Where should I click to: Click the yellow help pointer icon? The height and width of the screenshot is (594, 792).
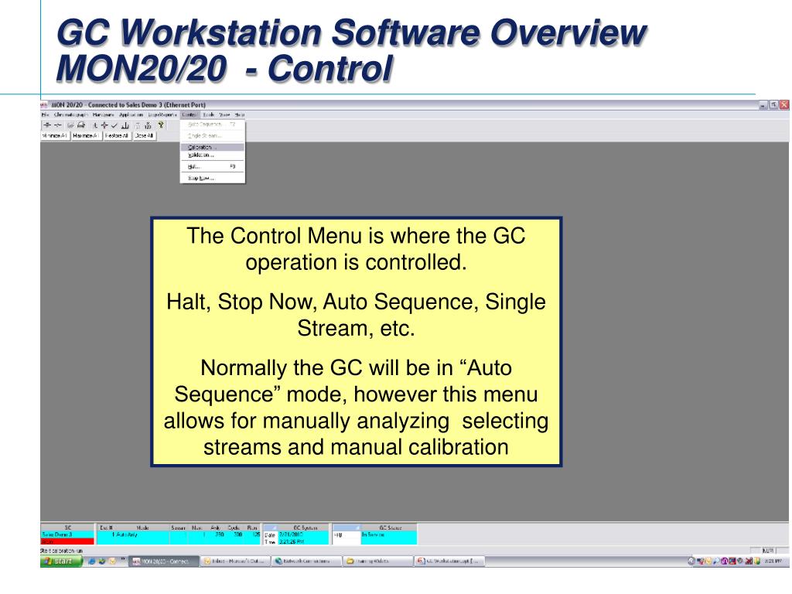(161, 125)
